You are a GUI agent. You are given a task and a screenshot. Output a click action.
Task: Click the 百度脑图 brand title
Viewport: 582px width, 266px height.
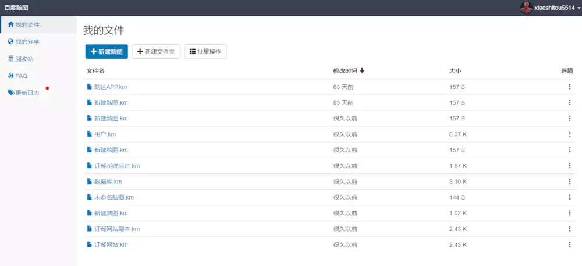16,8
